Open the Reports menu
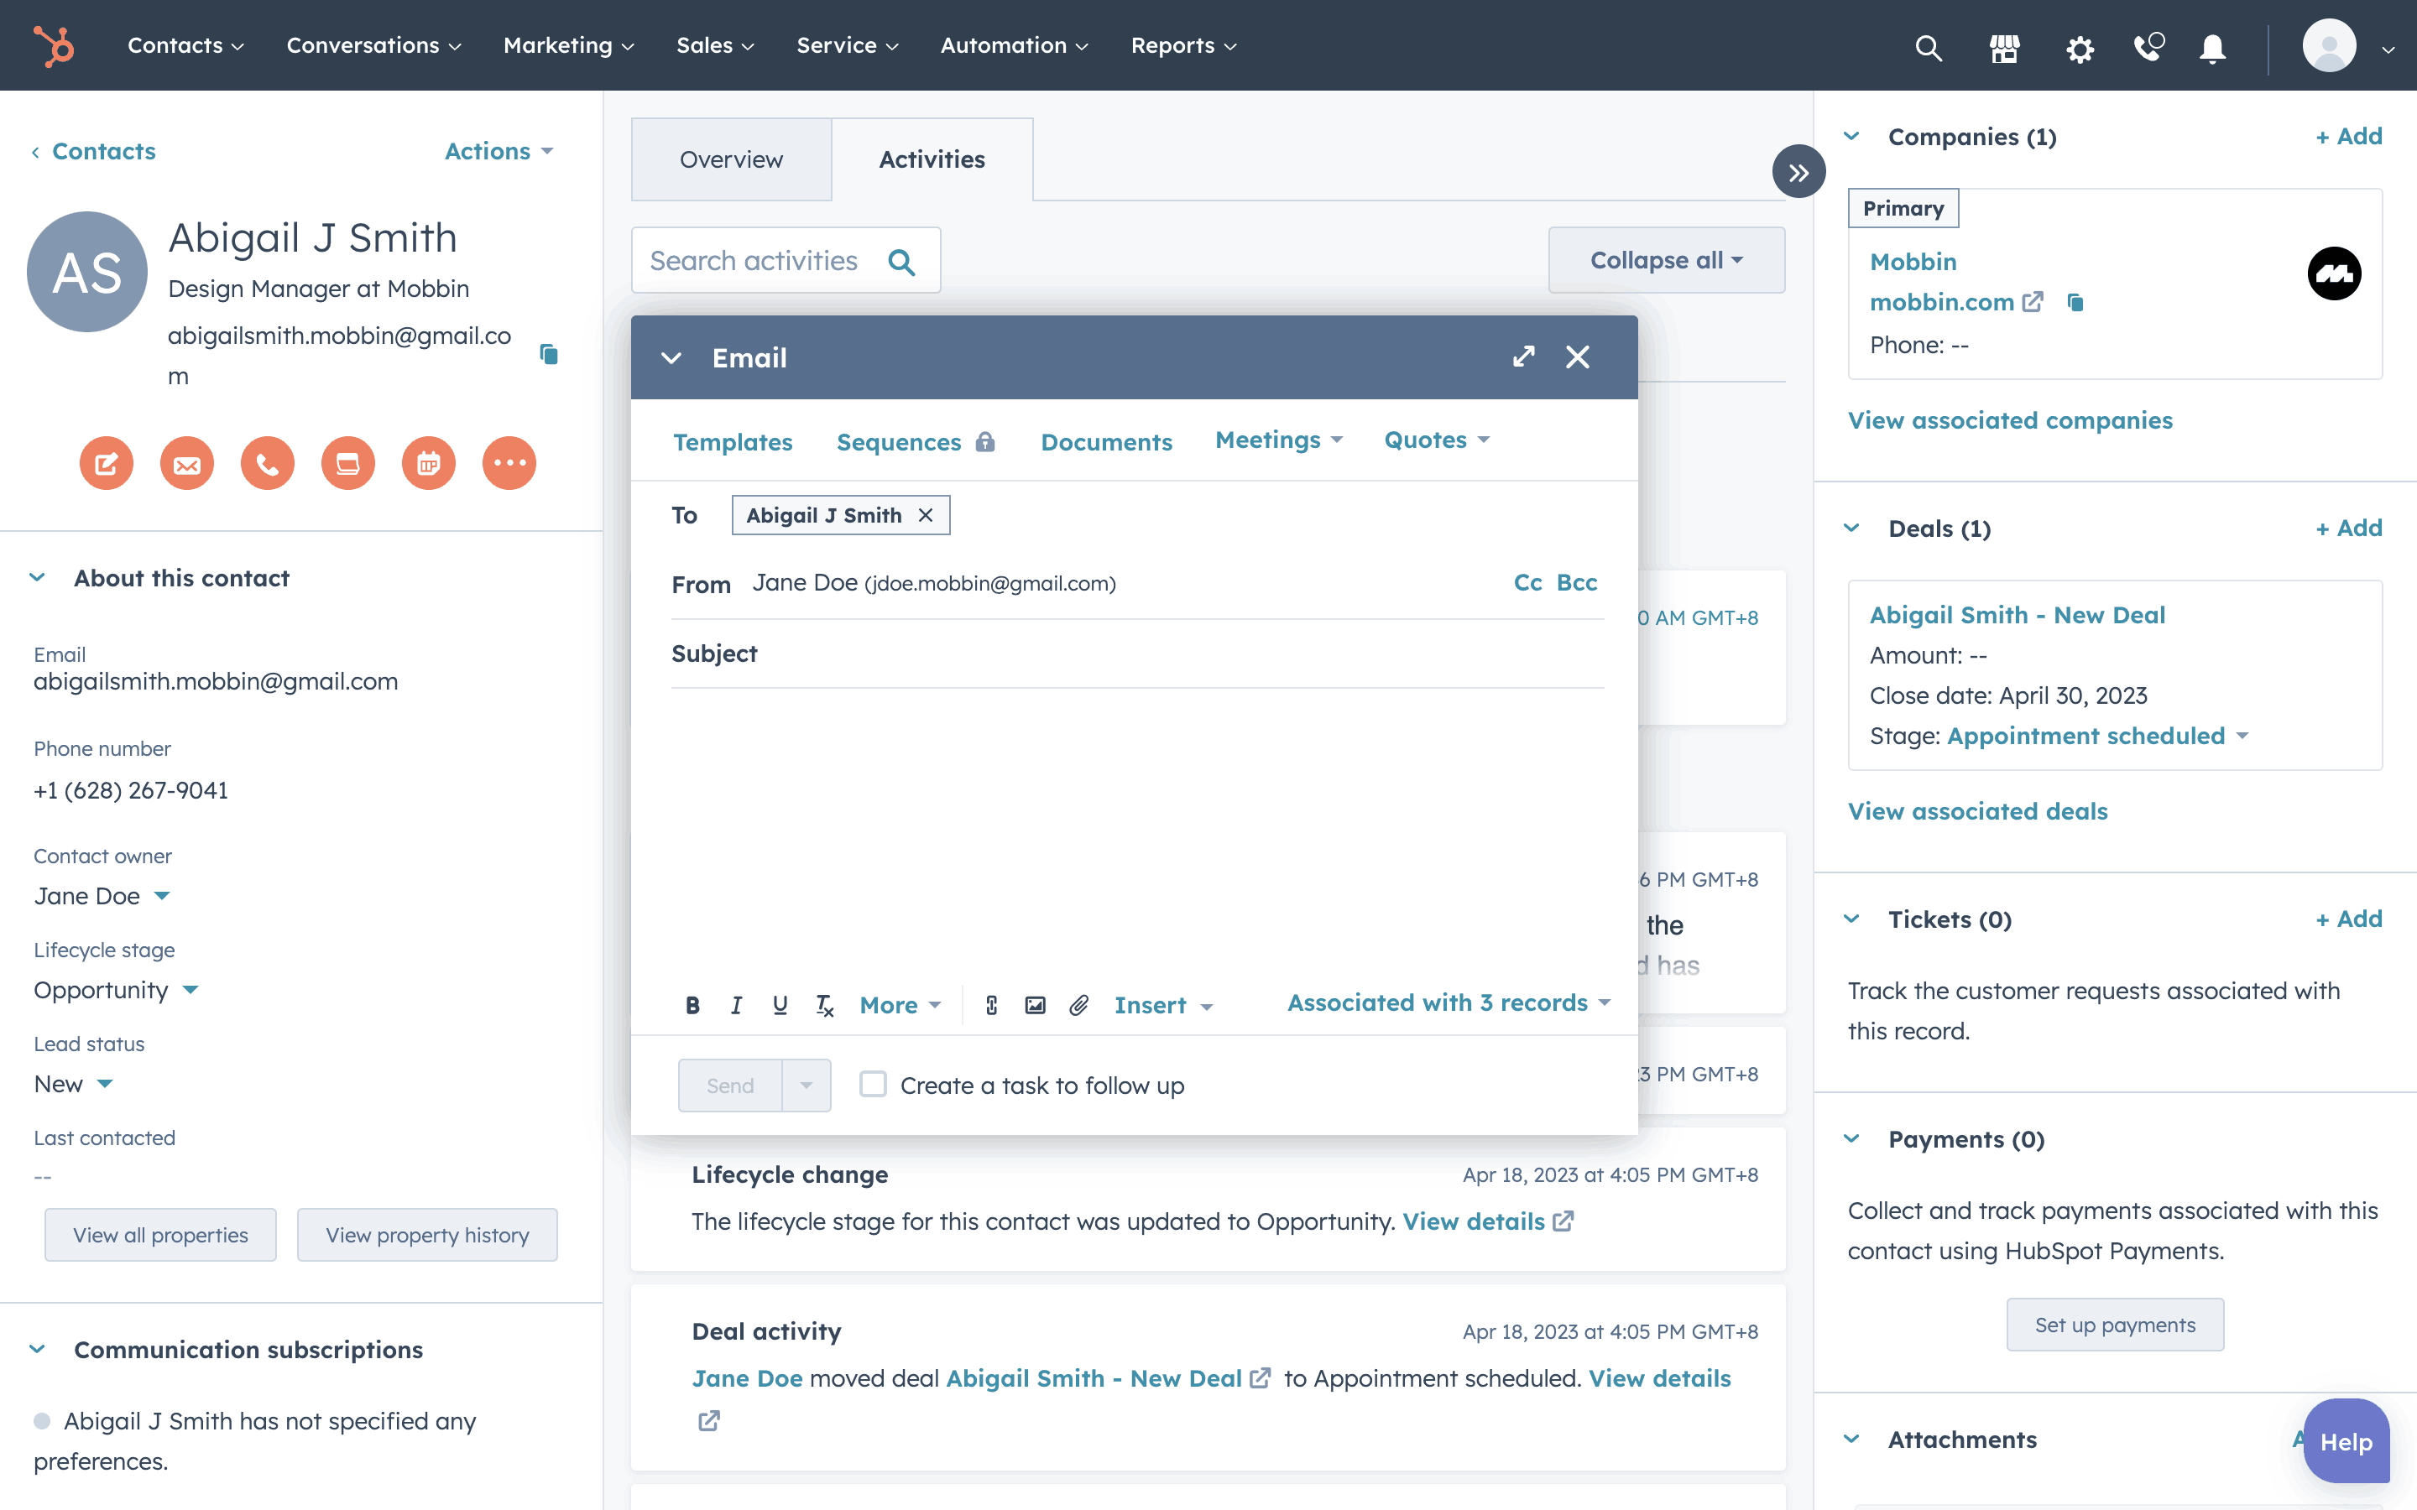Viewport: 2417px width, 1510px height. [x=1183, y=46]
